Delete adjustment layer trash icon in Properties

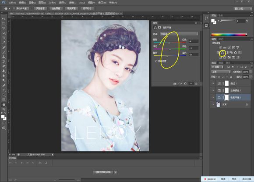tap(196, 83)
